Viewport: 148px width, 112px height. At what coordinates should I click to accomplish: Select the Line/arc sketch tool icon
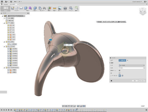coord(17,8)
